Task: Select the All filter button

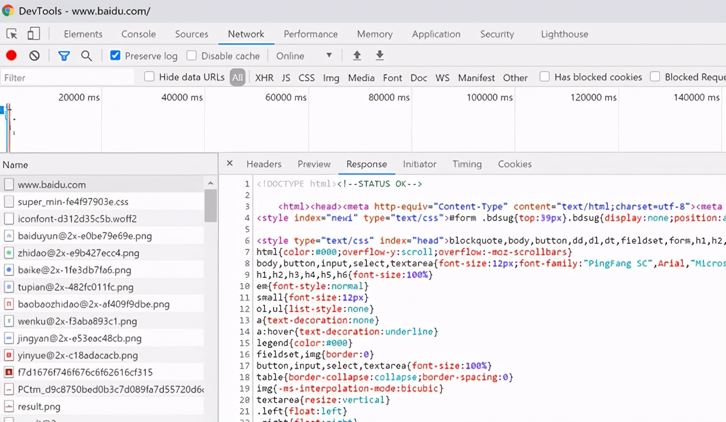Action: point(237,78)
